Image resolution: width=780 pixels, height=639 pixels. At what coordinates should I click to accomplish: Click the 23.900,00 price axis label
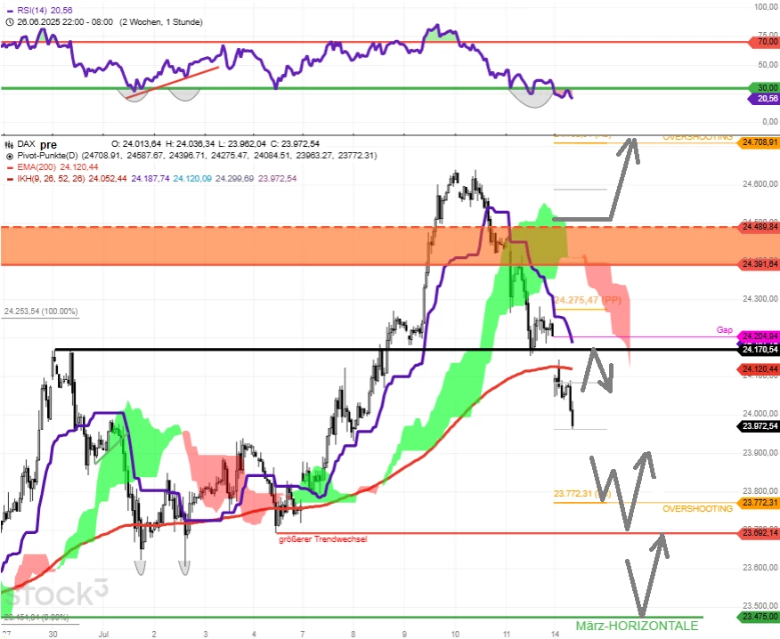click(x=760, y=452)
